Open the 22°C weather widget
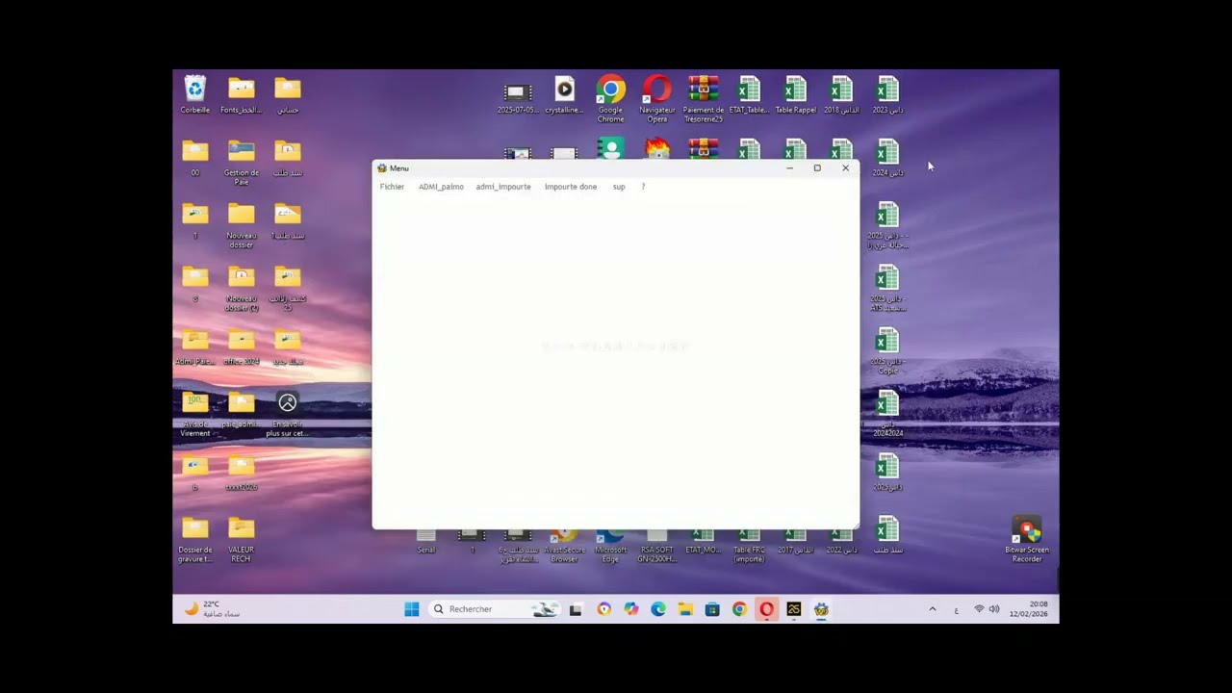 213,609
